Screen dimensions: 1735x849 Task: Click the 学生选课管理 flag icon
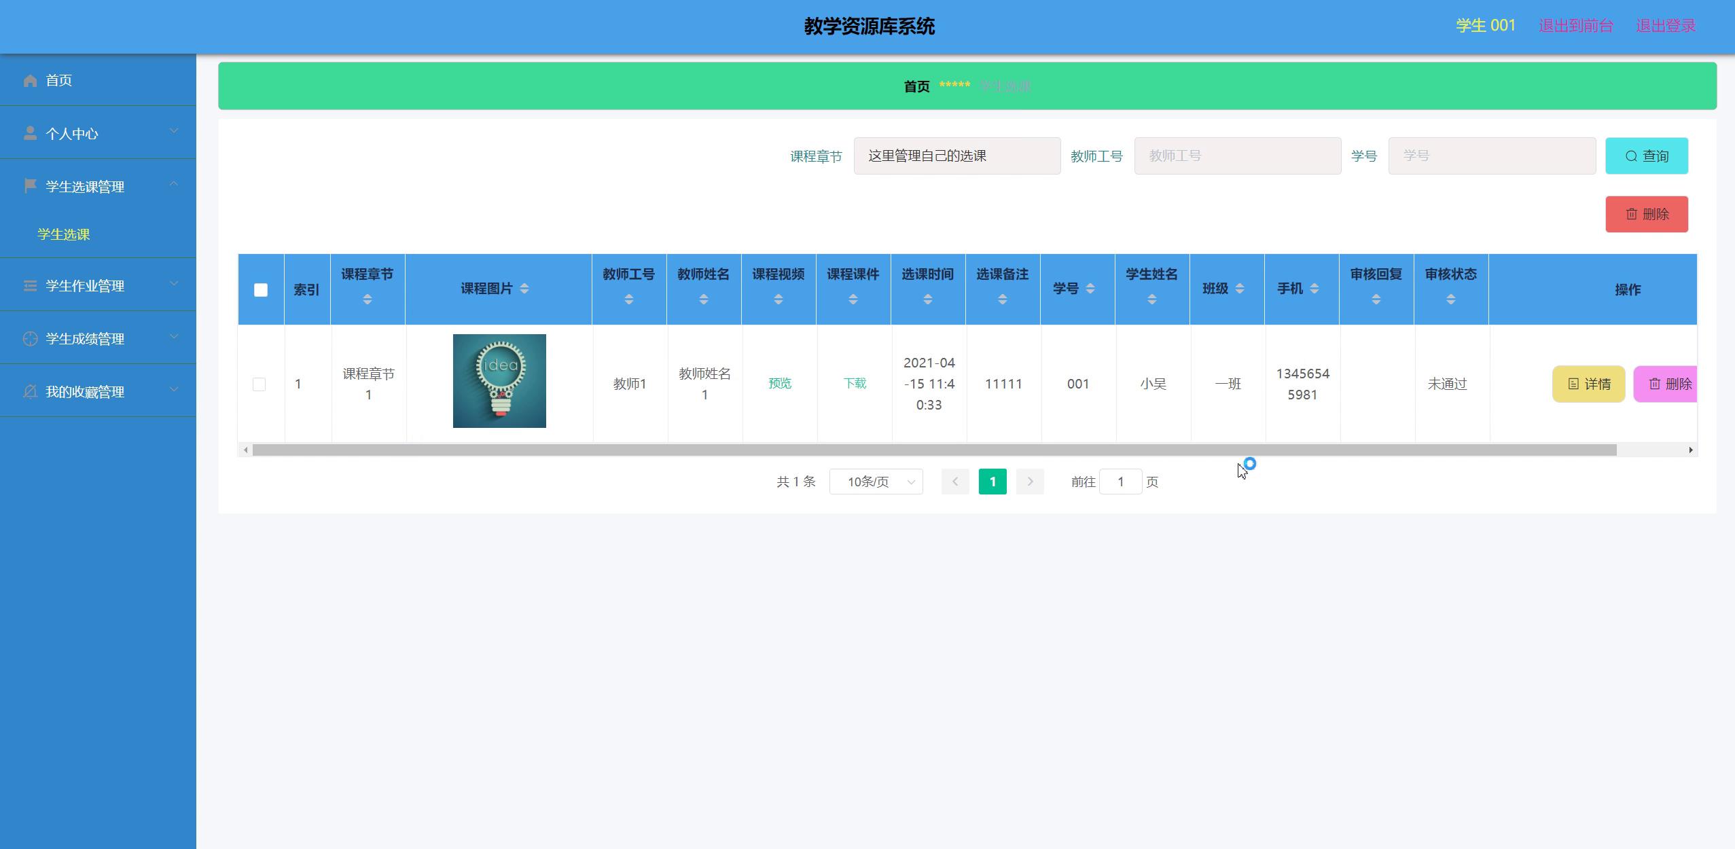click(x=30, y=186)
